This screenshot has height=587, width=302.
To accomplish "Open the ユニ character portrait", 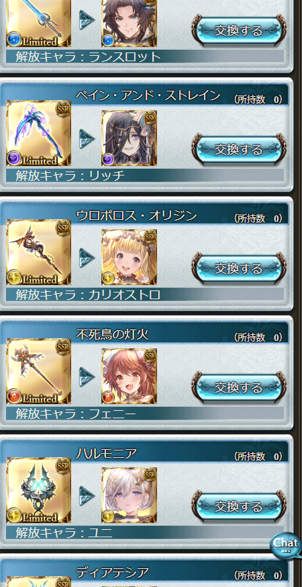I will coord(130,496).
